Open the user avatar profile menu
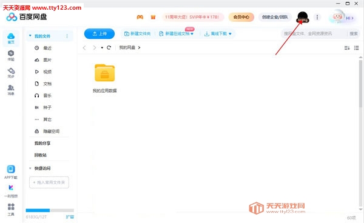364x223 pixels. pos(303,17)
